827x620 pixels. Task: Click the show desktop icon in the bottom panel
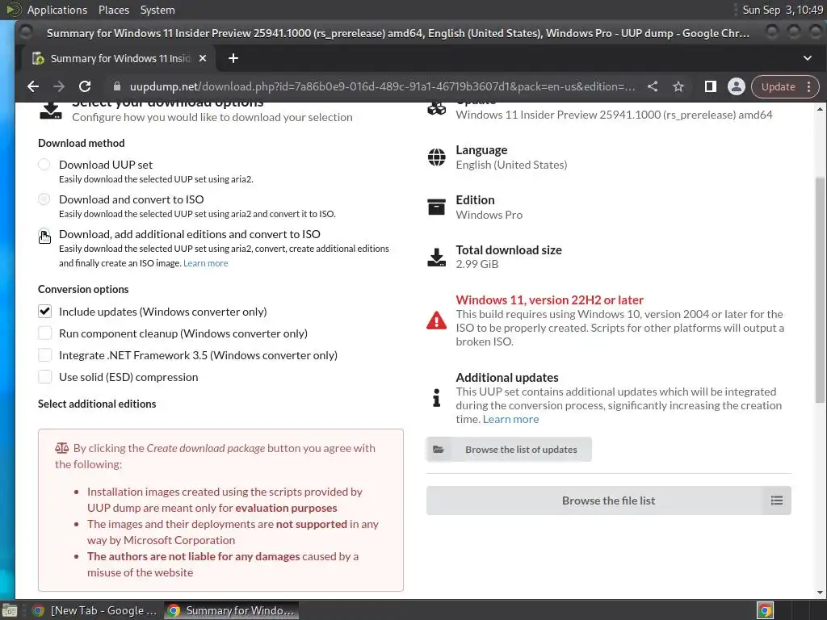click(x=10, y=610)
